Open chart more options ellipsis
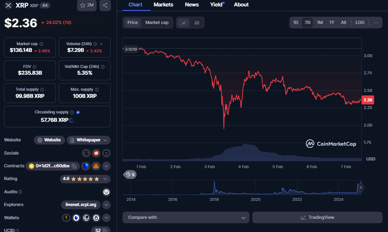 (x=376, y=22)
